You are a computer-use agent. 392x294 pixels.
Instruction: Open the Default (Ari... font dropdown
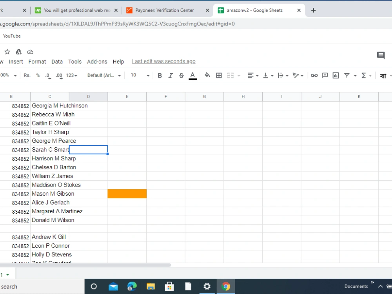pos(104,75)
